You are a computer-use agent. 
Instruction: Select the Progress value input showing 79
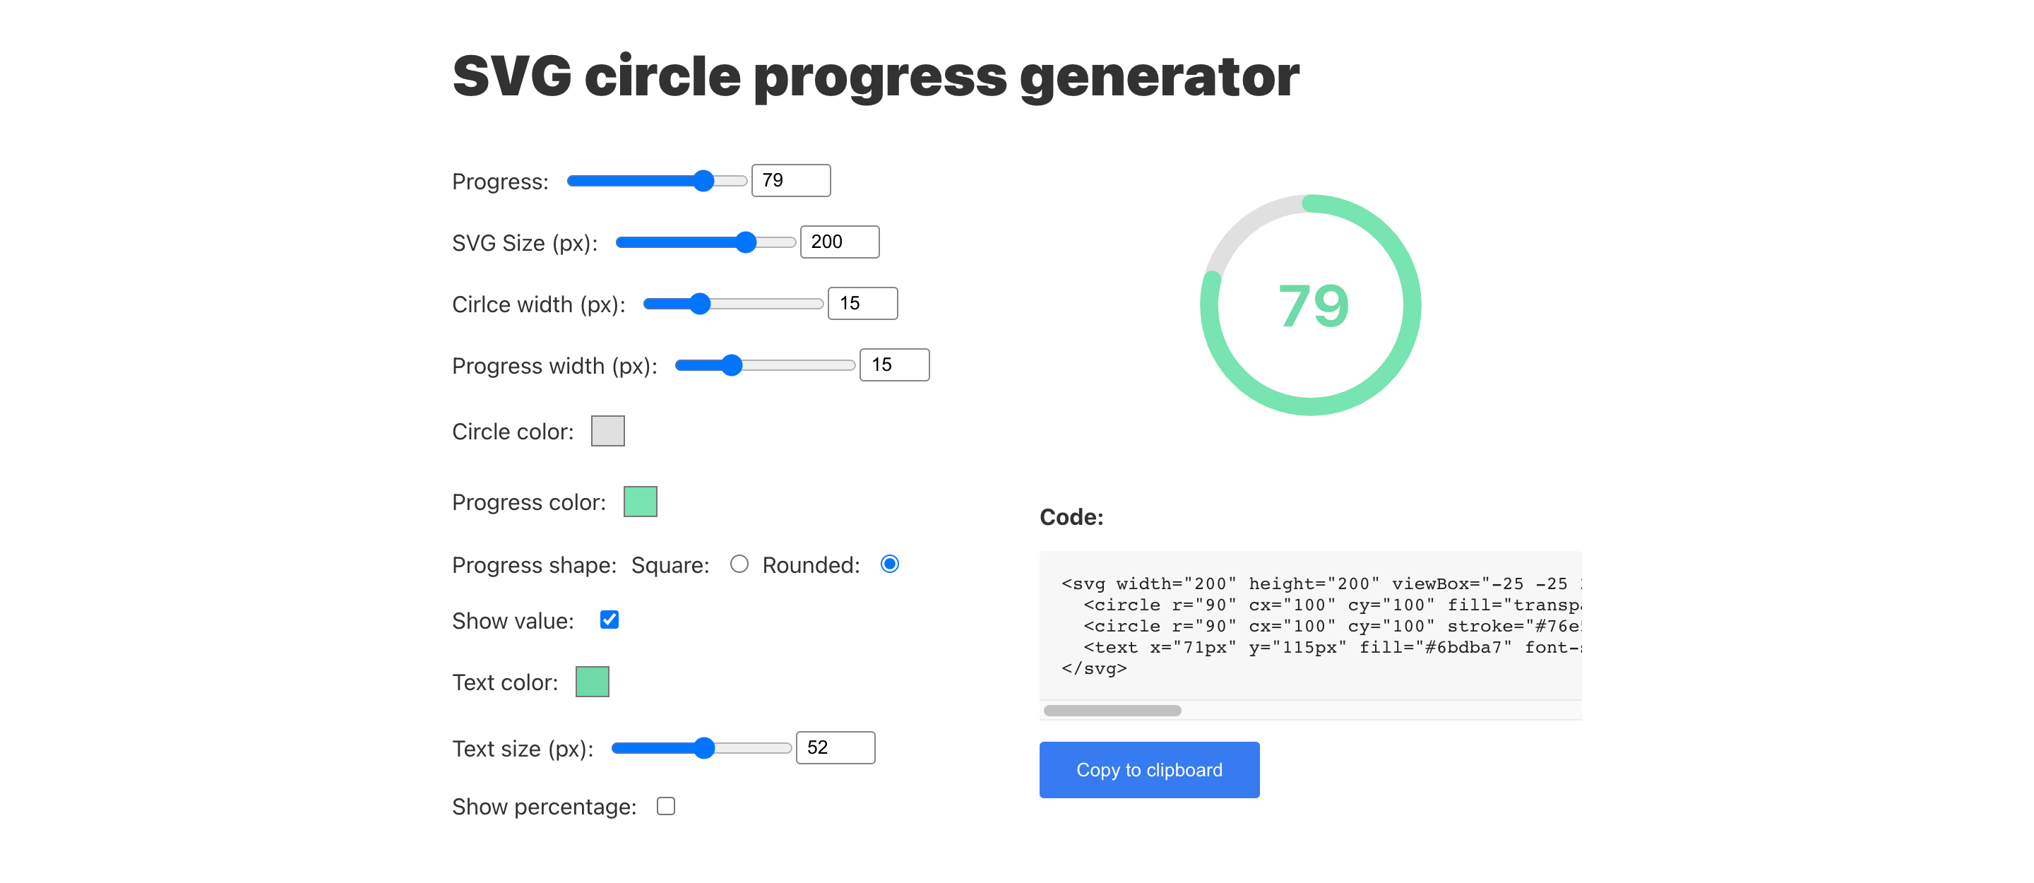(790, 180)
